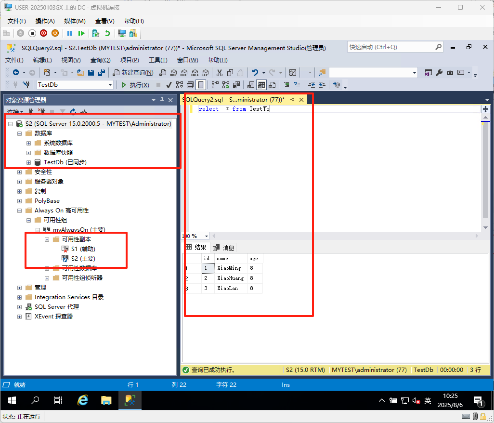Expand the 安全性 folder
This screenshot has width=494, height=423.
[20, 172]
